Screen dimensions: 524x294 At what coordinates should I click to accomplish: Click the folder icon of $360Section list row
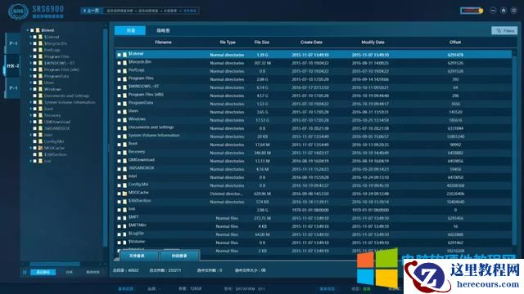pyautogui.click(x=124, y=202)
